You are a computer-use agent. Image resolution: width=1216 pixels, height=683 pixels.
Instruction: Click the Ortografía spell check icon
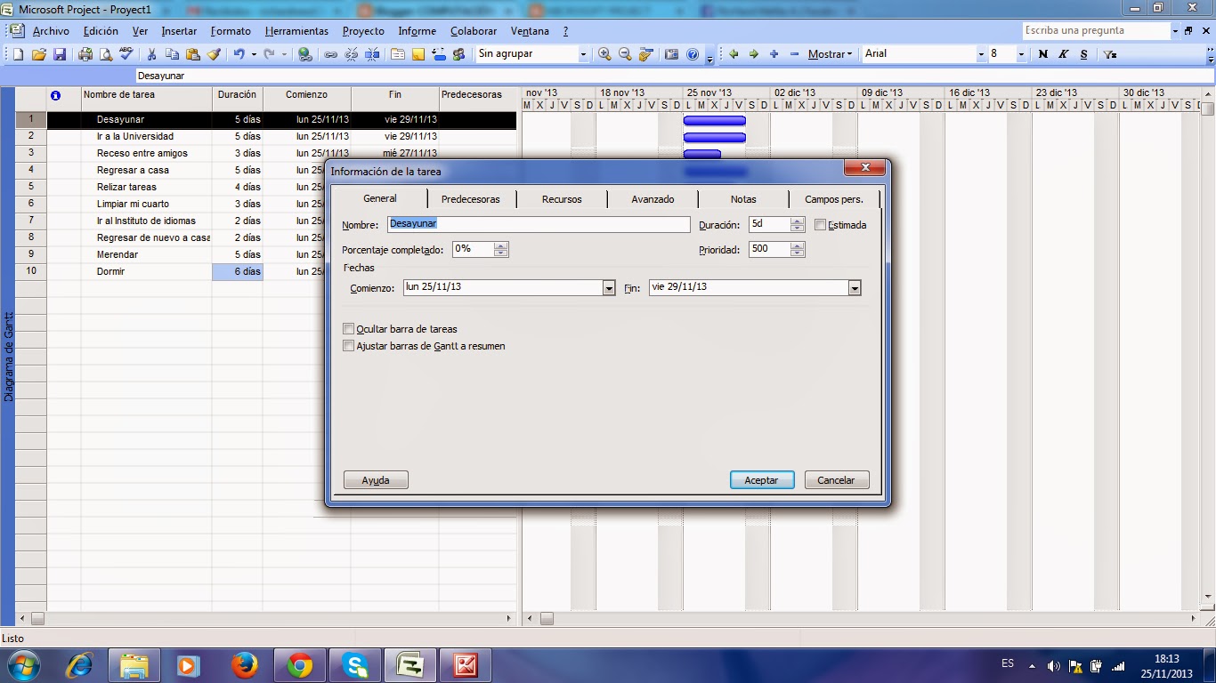[x=125, y=54]
